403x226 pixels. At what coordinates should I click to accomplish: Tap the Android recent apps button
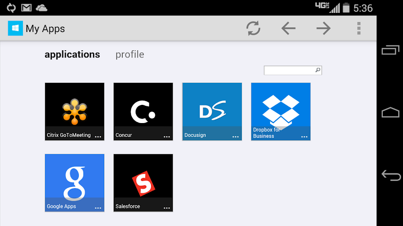(x=391, y=50)
